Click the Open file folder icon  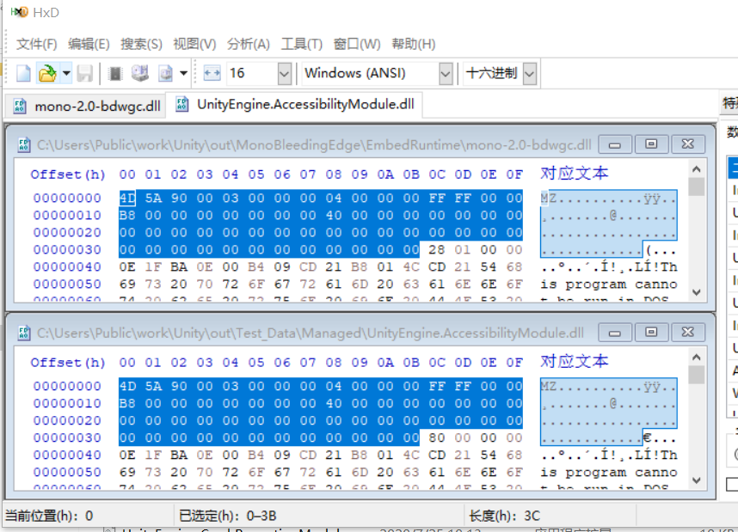pos(46,74)
